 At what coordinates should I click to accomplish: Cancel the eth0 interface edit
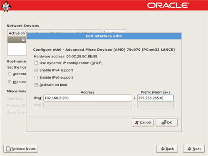143,122
